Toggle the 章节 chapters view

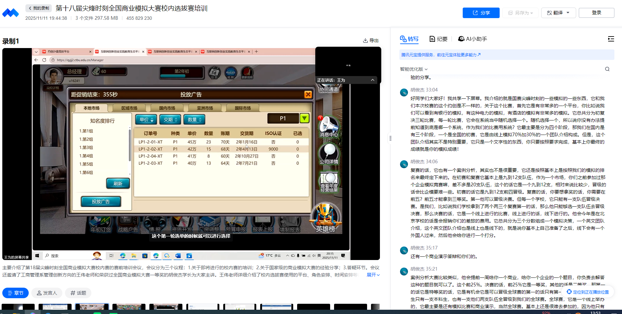[x=16, y=293]
